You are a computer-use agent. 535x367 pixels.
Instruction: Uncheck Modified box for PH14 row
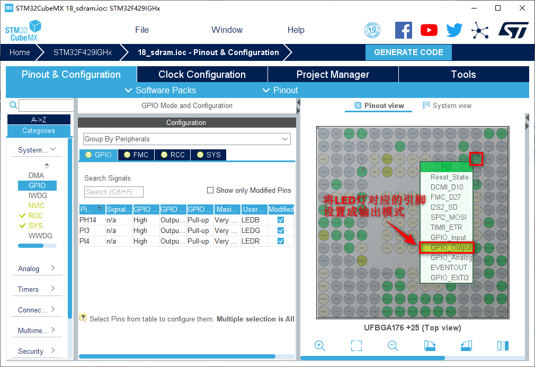click(281, 220)
